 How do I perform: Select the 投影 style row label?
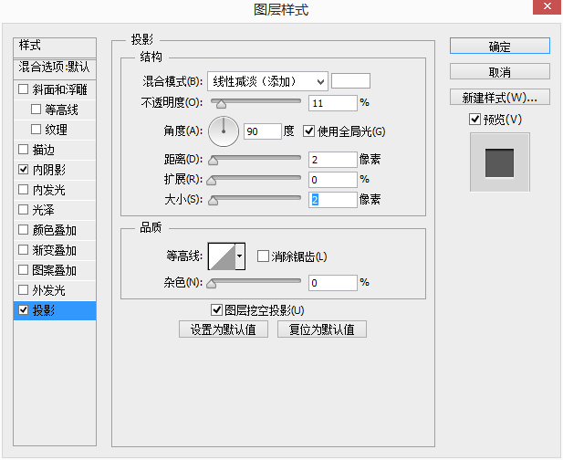44,310
